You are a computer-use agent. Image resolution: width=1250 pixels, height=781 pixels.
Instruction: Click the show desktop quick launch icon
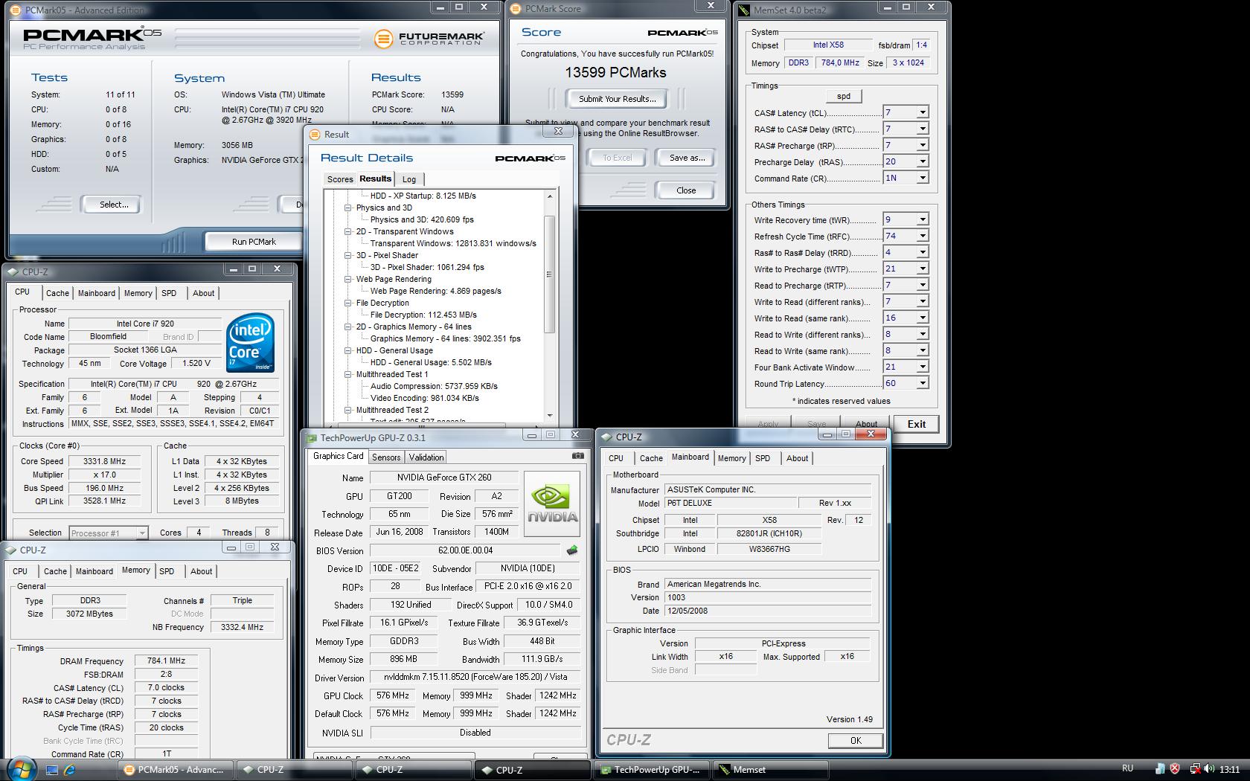click(51, 770)
